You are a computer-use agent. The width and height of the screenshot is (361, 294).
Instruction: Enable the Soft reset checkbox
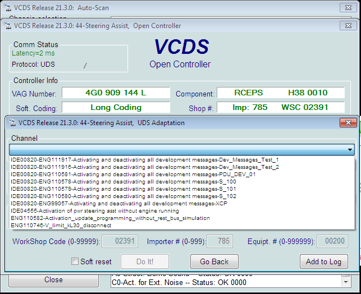(x=75, y=261)
